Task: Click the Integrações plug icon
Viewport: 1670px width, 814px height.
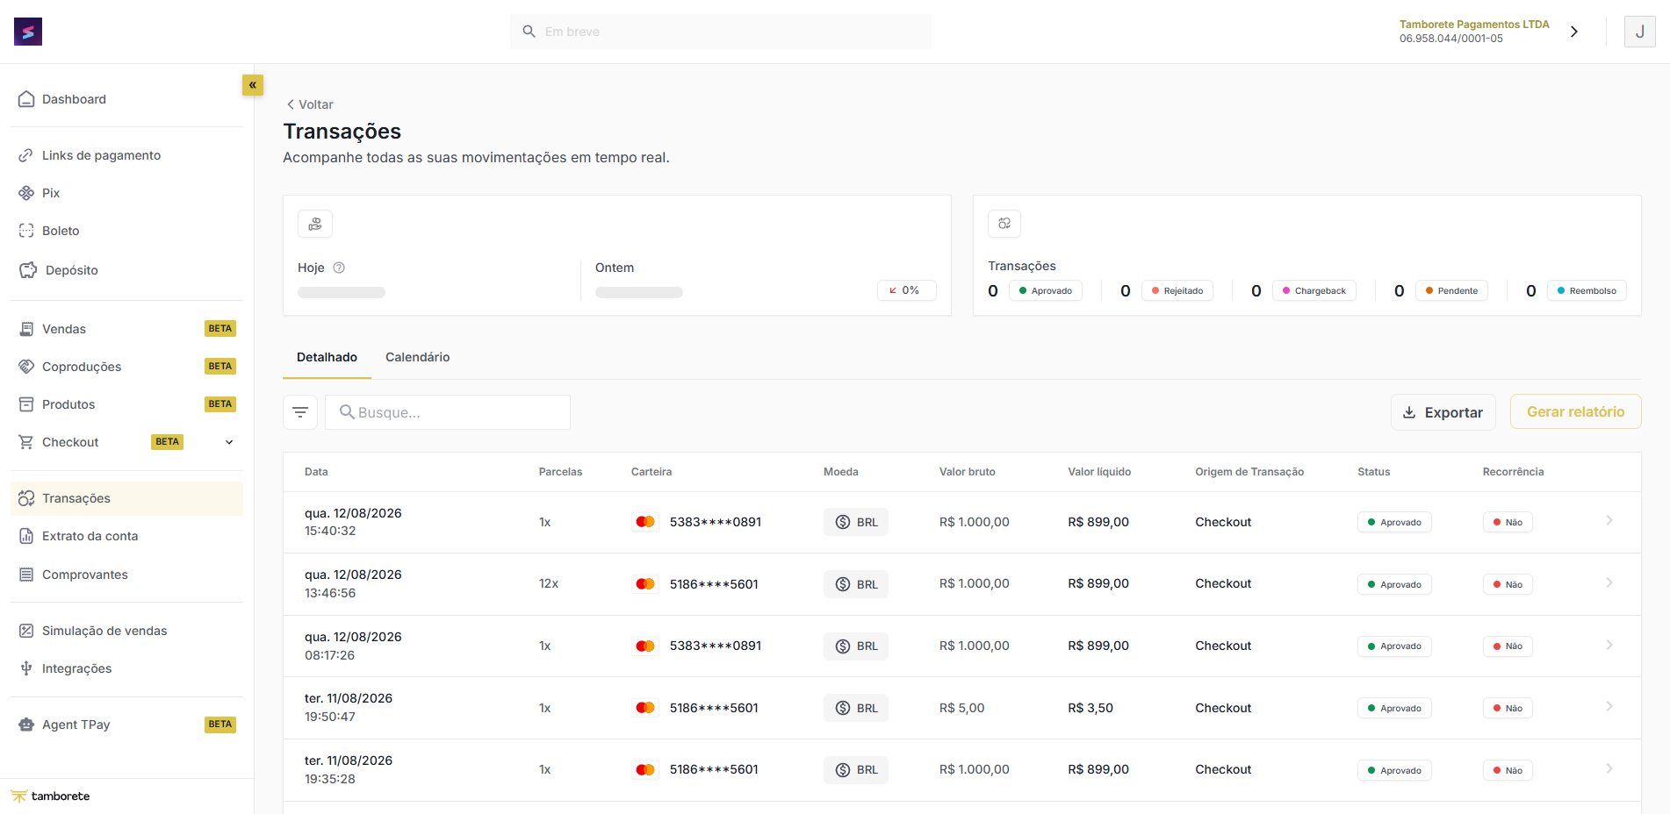Action: coord(26,668)
